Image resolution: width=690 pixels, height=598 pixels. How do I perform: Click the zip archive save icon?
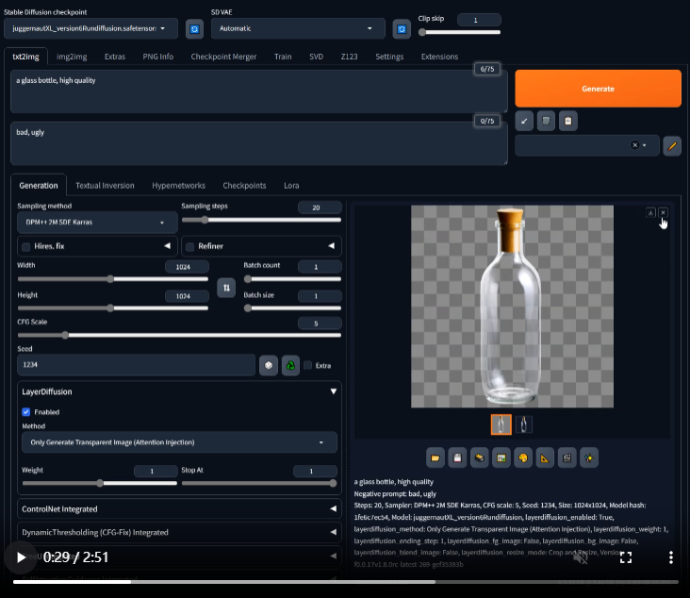479,458
